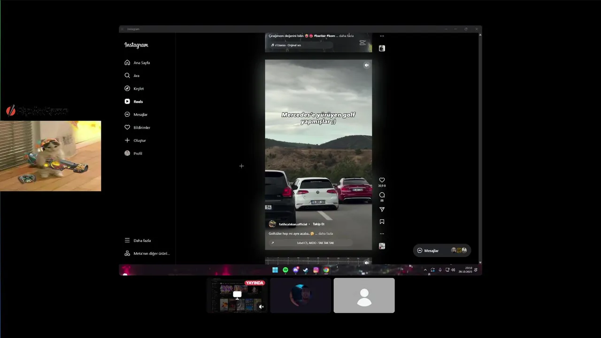Expand barber reel caption with daha fazla

pos(347,36)
